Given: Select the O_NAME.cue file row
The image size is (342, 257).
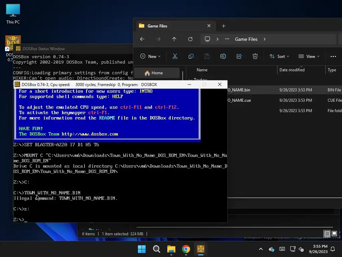Looking at the screenshot, I should [285, 100].
